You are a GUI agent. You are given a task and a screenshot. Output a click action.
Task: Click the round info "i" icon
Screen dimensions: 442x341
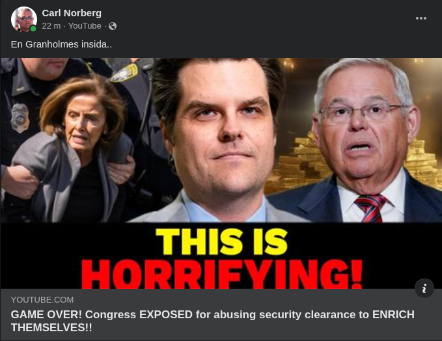[424, 288]
